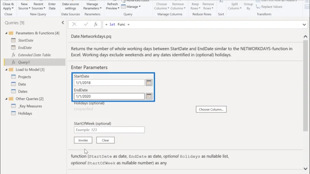Collapse the Queries pane with the chevron
The image size is (310, 174).
tap(63, 22)
